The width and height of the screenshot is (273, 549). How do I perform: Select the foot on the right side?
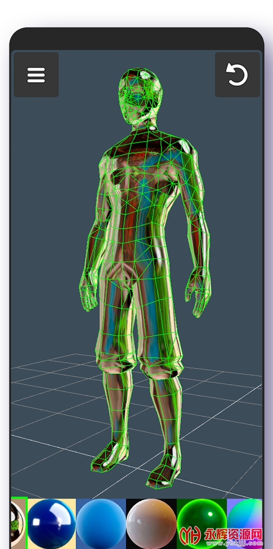(x=164, y=471)
